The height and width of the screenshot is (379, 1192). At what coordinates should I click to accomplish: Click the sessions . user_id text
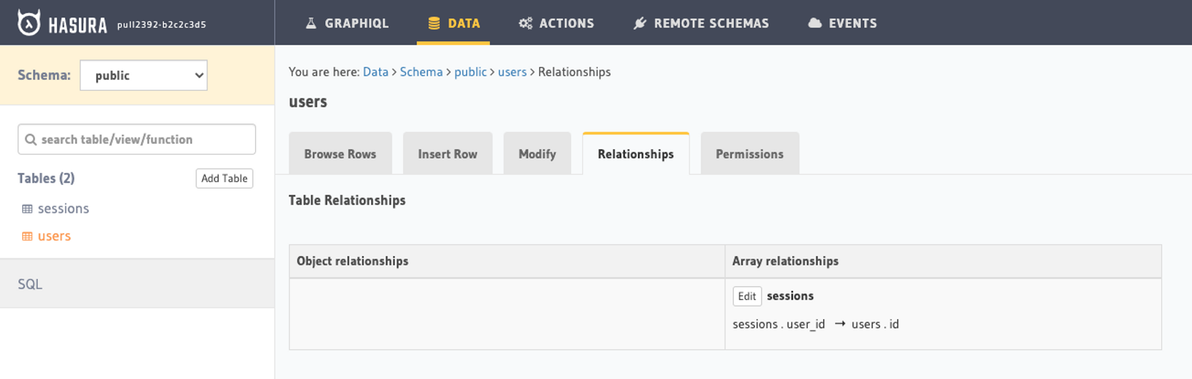coord(779,324)
